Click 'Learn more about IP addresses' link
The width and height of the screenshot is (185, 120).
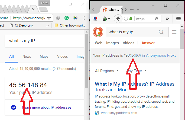(x=47, y=107)
